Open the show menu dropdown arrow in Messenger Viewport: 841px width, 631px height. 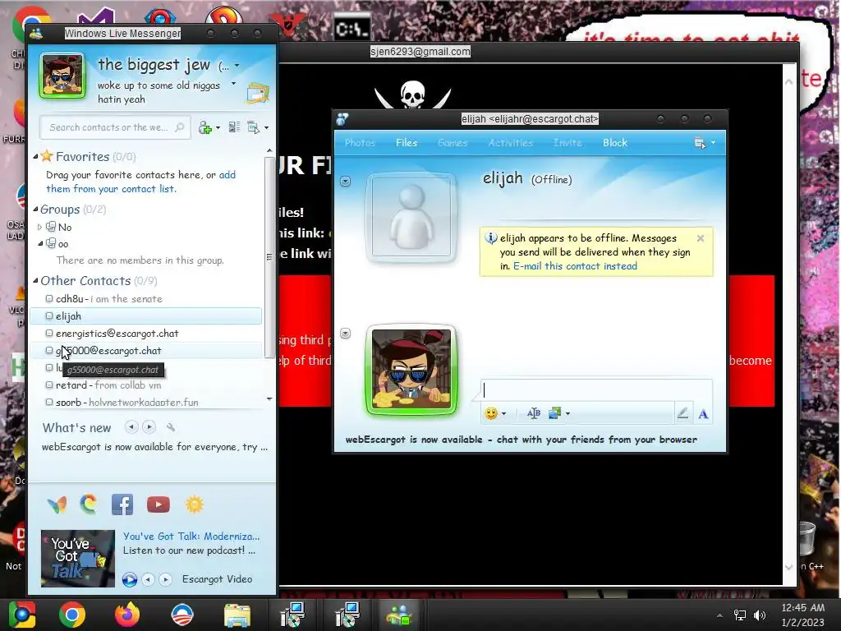coord(267,127)
